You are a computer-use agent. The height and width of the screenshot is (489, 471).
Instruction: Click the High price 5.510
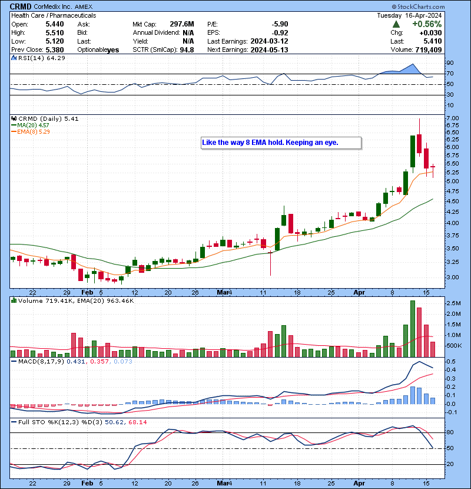tap(55, 33)
